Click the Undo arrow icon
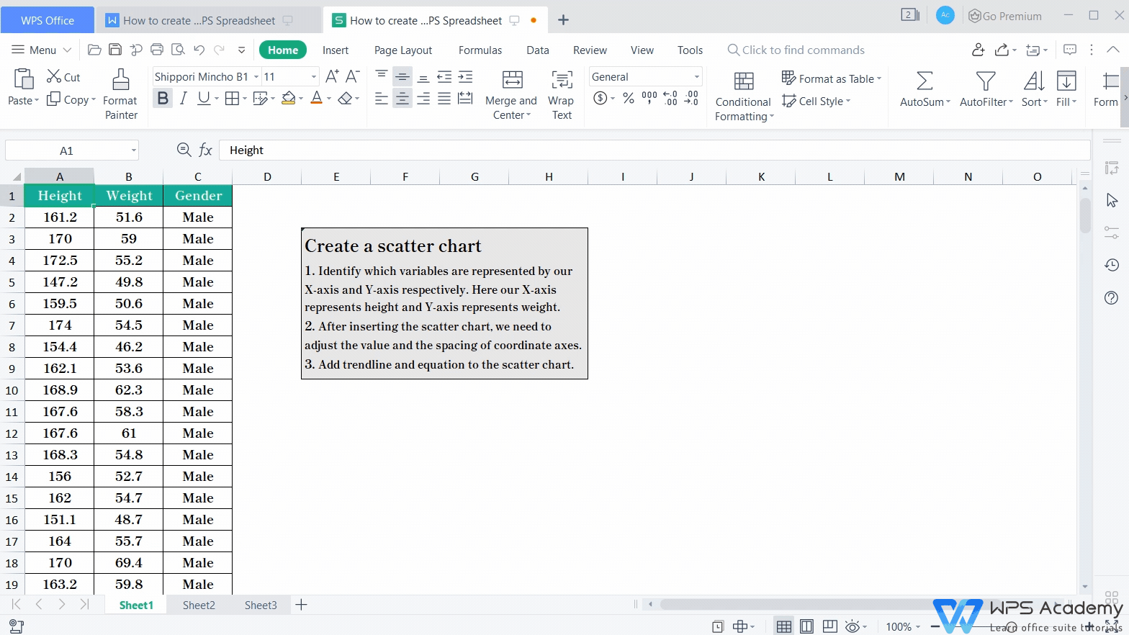The height and width of the screenshot is (635, 1129). tap(199, 50)
